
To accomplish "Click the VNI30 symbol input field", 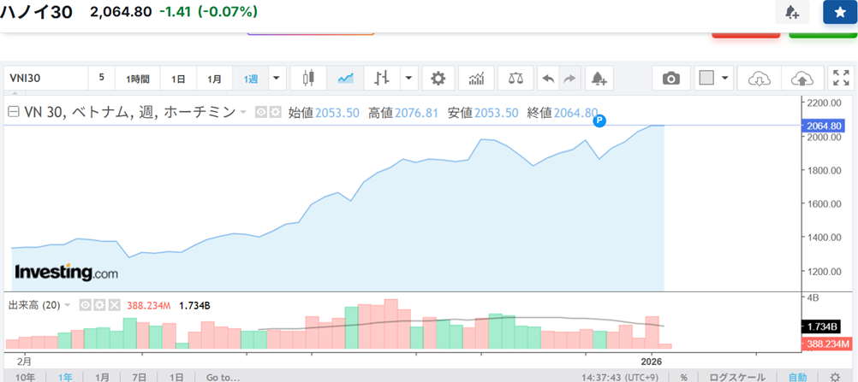I will 47,79.
